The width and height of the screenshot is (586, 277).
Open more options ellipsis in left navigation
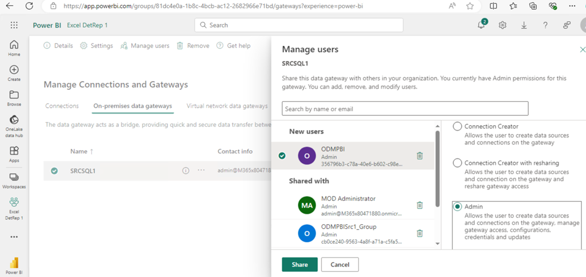14,237
